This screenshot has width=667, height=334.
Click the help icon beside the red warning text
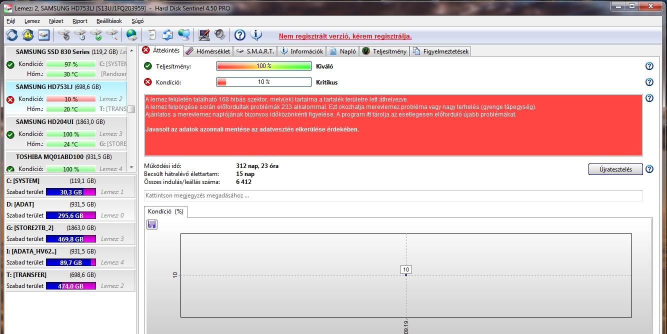coord(649,98)
